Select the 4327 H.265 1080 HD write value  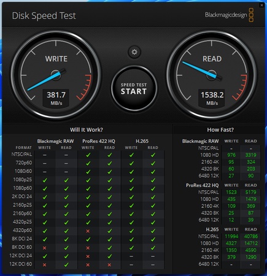coord(231,243)
